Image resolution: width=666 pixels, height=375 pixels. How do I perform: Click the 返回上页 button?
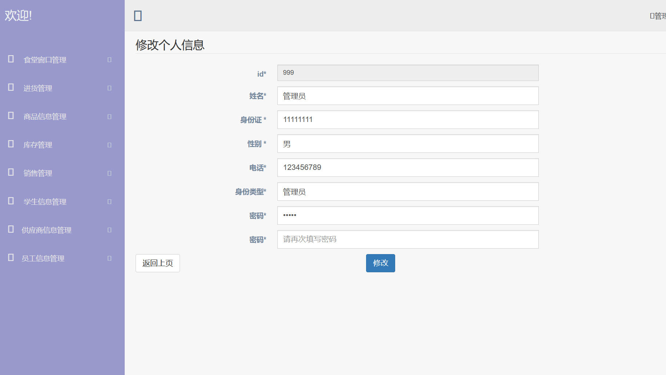[157, 263]
